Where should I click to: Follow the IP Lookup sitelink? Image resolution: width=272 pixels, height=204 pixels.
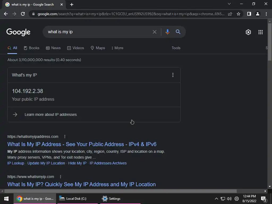tap(16, 163)
